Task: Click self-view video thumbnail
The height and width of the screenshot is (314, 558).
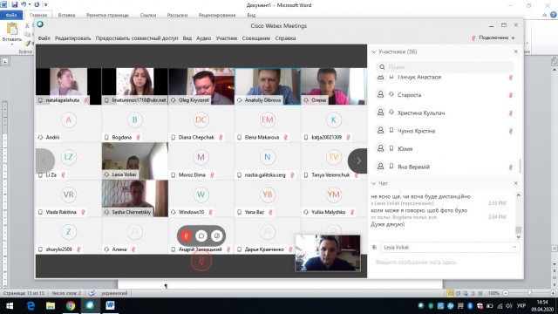Action: (328, 253)
